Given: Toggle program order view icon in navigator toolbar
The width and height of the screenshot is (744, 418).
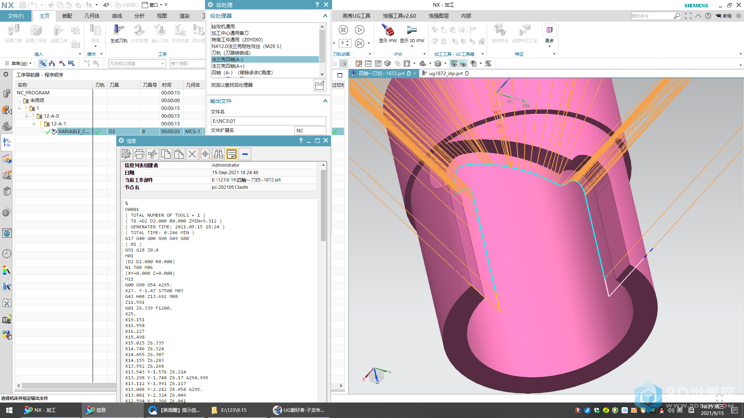Looking at the screenshot, I should pos(43,63).
